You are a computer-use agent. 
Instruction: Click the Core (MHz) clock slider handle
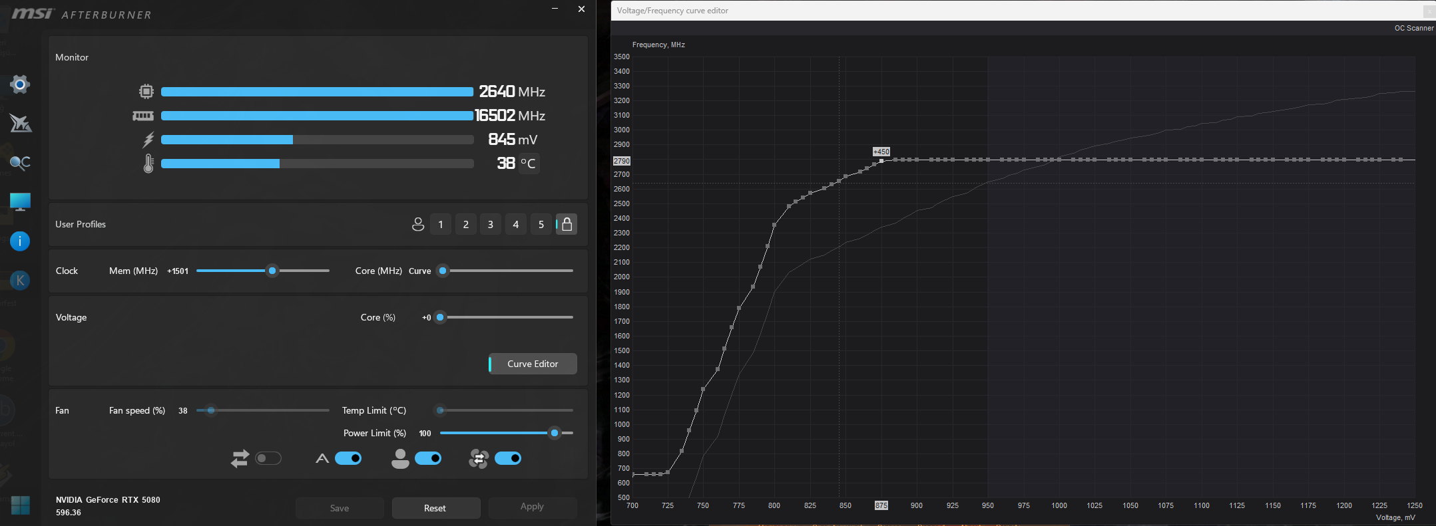point(443,271)
